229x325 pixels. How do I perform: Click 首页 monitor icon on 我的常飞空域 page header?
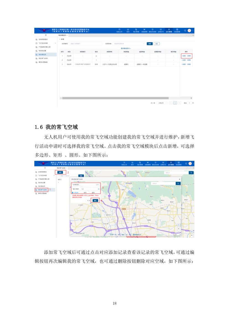tap(132, 163)
